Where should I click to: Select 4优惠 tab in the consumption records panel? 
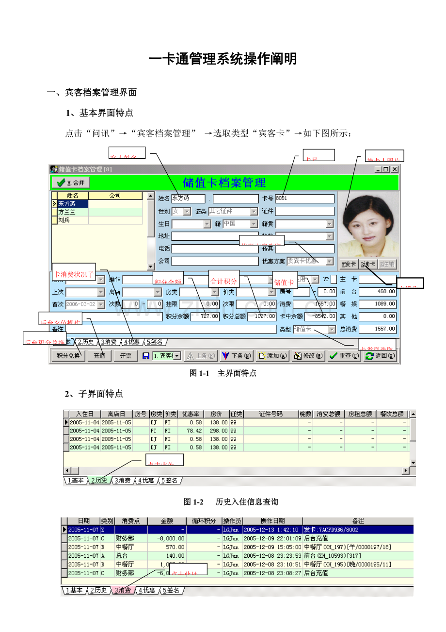(147, 591)
